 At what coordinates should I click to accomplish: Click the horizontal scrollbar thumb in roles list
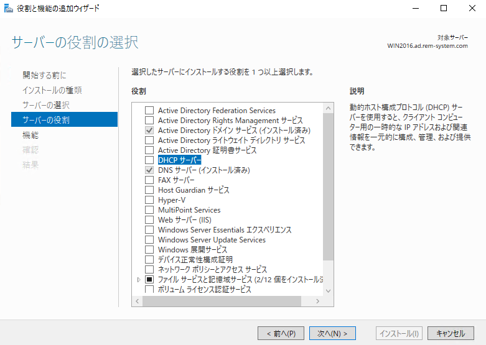222,301
